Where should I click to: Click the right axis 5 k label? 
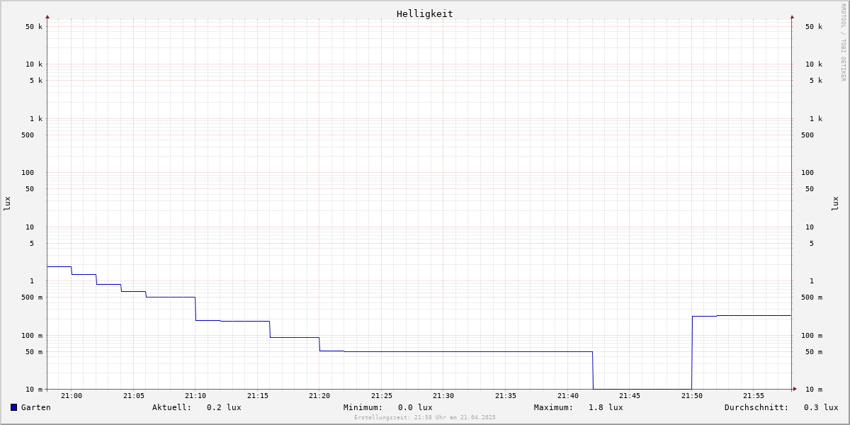[816, 81]
